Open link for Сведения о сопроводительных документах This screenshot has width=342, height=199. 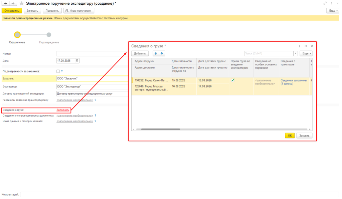tap(75, 116)
